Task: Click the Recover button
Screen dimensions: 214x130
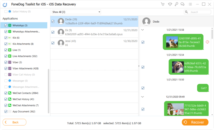Action: click(x=195, y=122)
